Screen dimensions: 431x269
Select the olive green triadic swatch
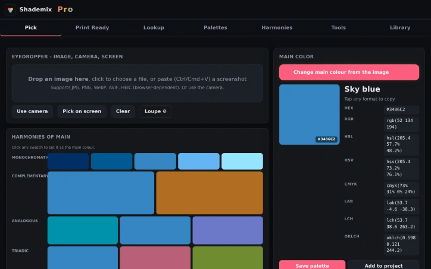click(x=228, y=258)
